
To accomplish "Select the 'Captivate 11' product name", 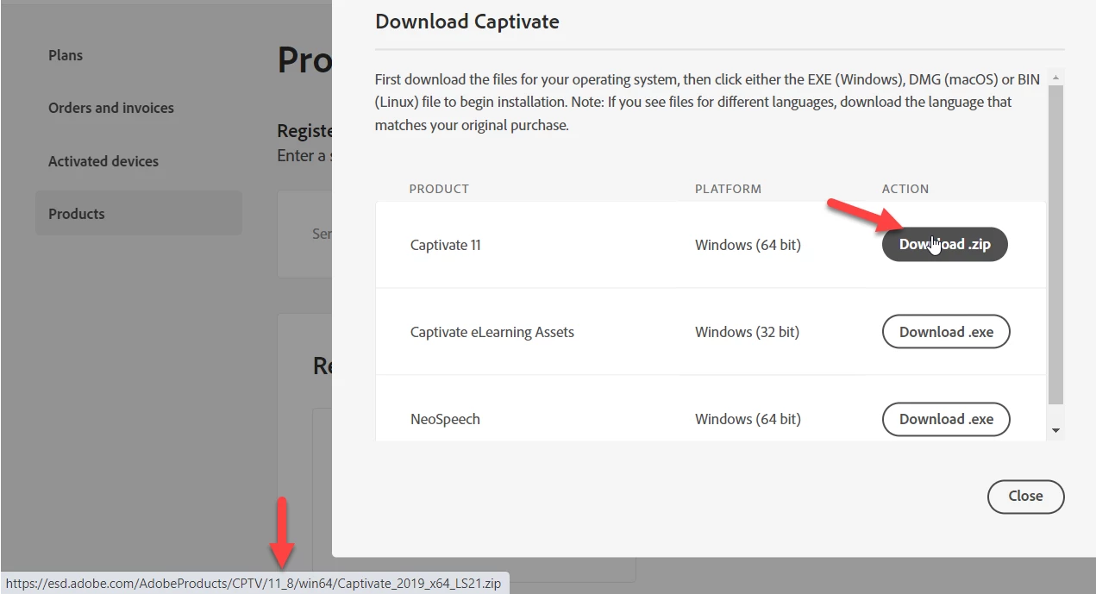I will (x=445, y=245).
